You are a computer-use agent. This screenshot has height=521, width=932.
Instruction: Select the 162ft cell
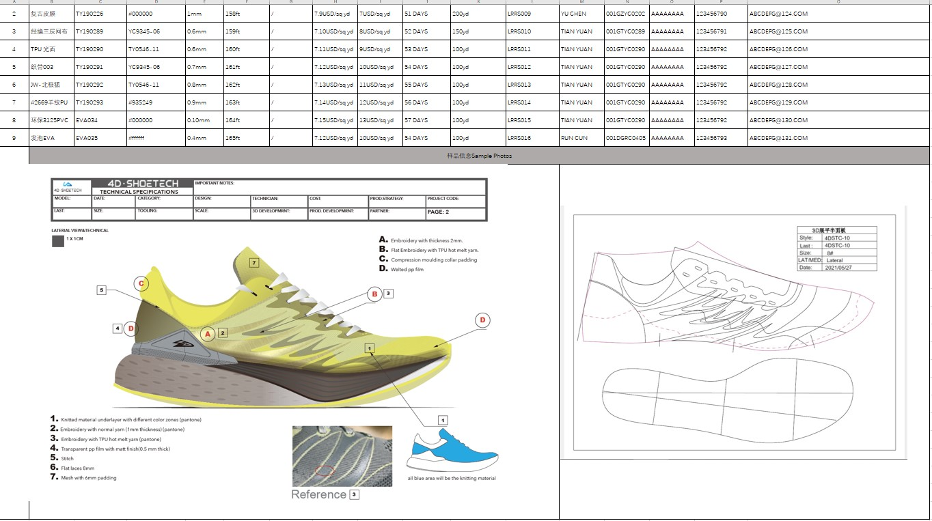(247, 85)
